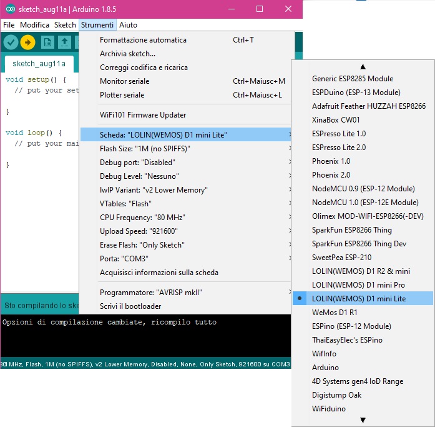Expand the lwIP Variant submenu
The width and height of the screenshot is (435, 427).
coord(185,190)
